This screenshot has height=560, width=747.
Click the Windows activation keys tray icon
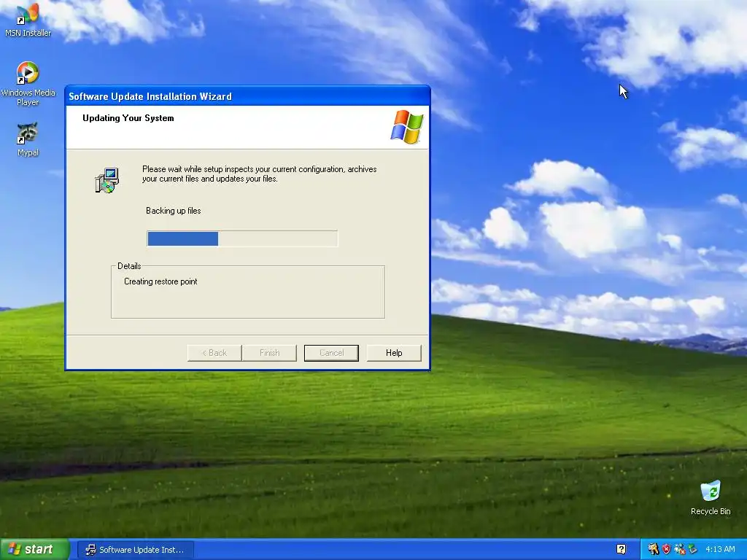(653, 549)
